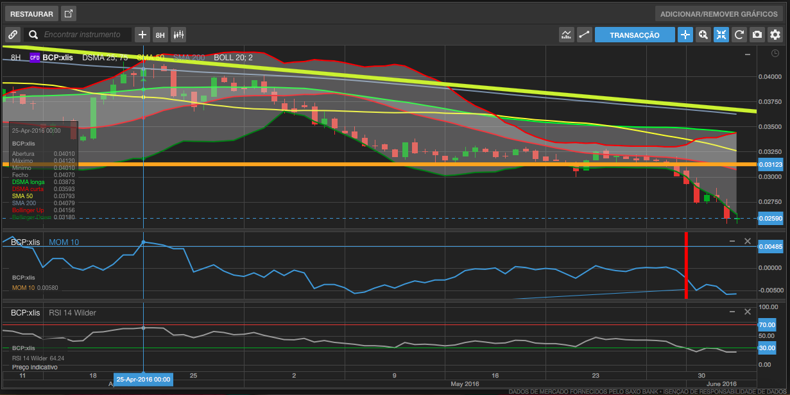The image size is (790, 395).
Task: Open chart settings gear
Action: click(775, 35)
